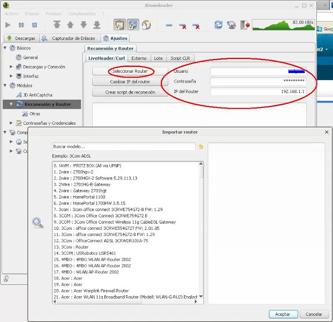Close the Importar router dialog
333x322 pixels.
coord(327,132)
